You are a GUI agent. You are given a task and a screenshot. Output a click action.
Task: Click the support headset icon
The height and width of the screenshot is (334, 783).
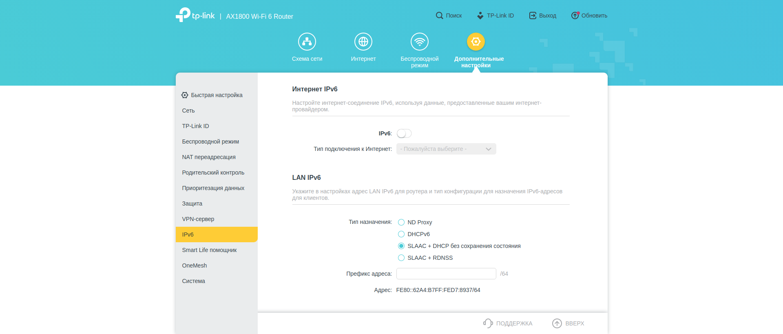point(488,323)
